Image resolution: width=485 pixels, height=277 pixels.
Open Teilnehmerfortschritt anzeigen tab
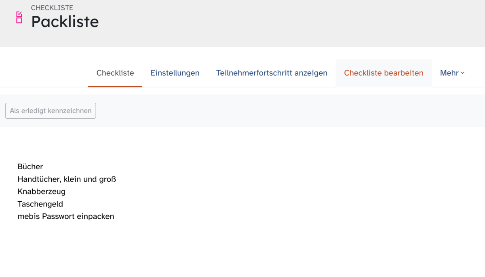coord(272,73)
